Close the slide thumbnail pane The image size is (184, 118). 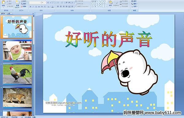pyautogui.click(x=33, y=13)
